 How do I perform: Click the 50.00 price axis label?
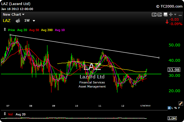pos(174,45)
